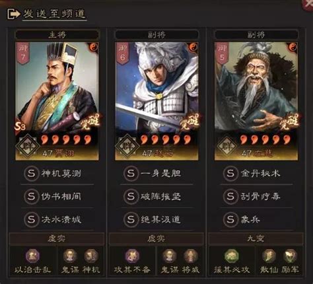This screenshot has width=313, height=284.
Task: Select the 以治击乱 tactic icon
Action: (33, 256)
